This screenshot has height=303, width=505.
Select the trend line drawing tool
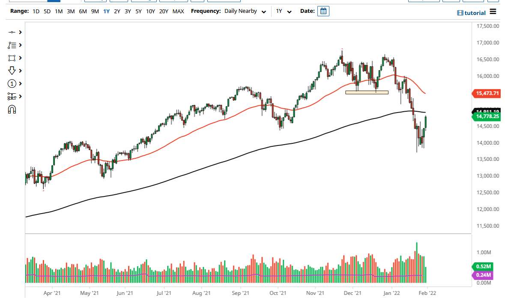[12, 32]
